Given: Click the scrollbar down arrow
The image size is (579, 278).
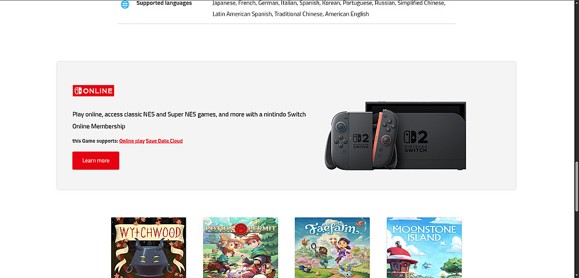Looking at the screenshot, I should pos(577,275).
